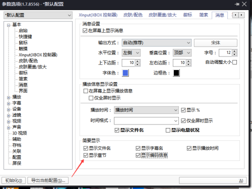This screenshot has width=252, height=189.
Task: Switch to XInput(XBOX 控制器) tab
Action: point(98,15)
